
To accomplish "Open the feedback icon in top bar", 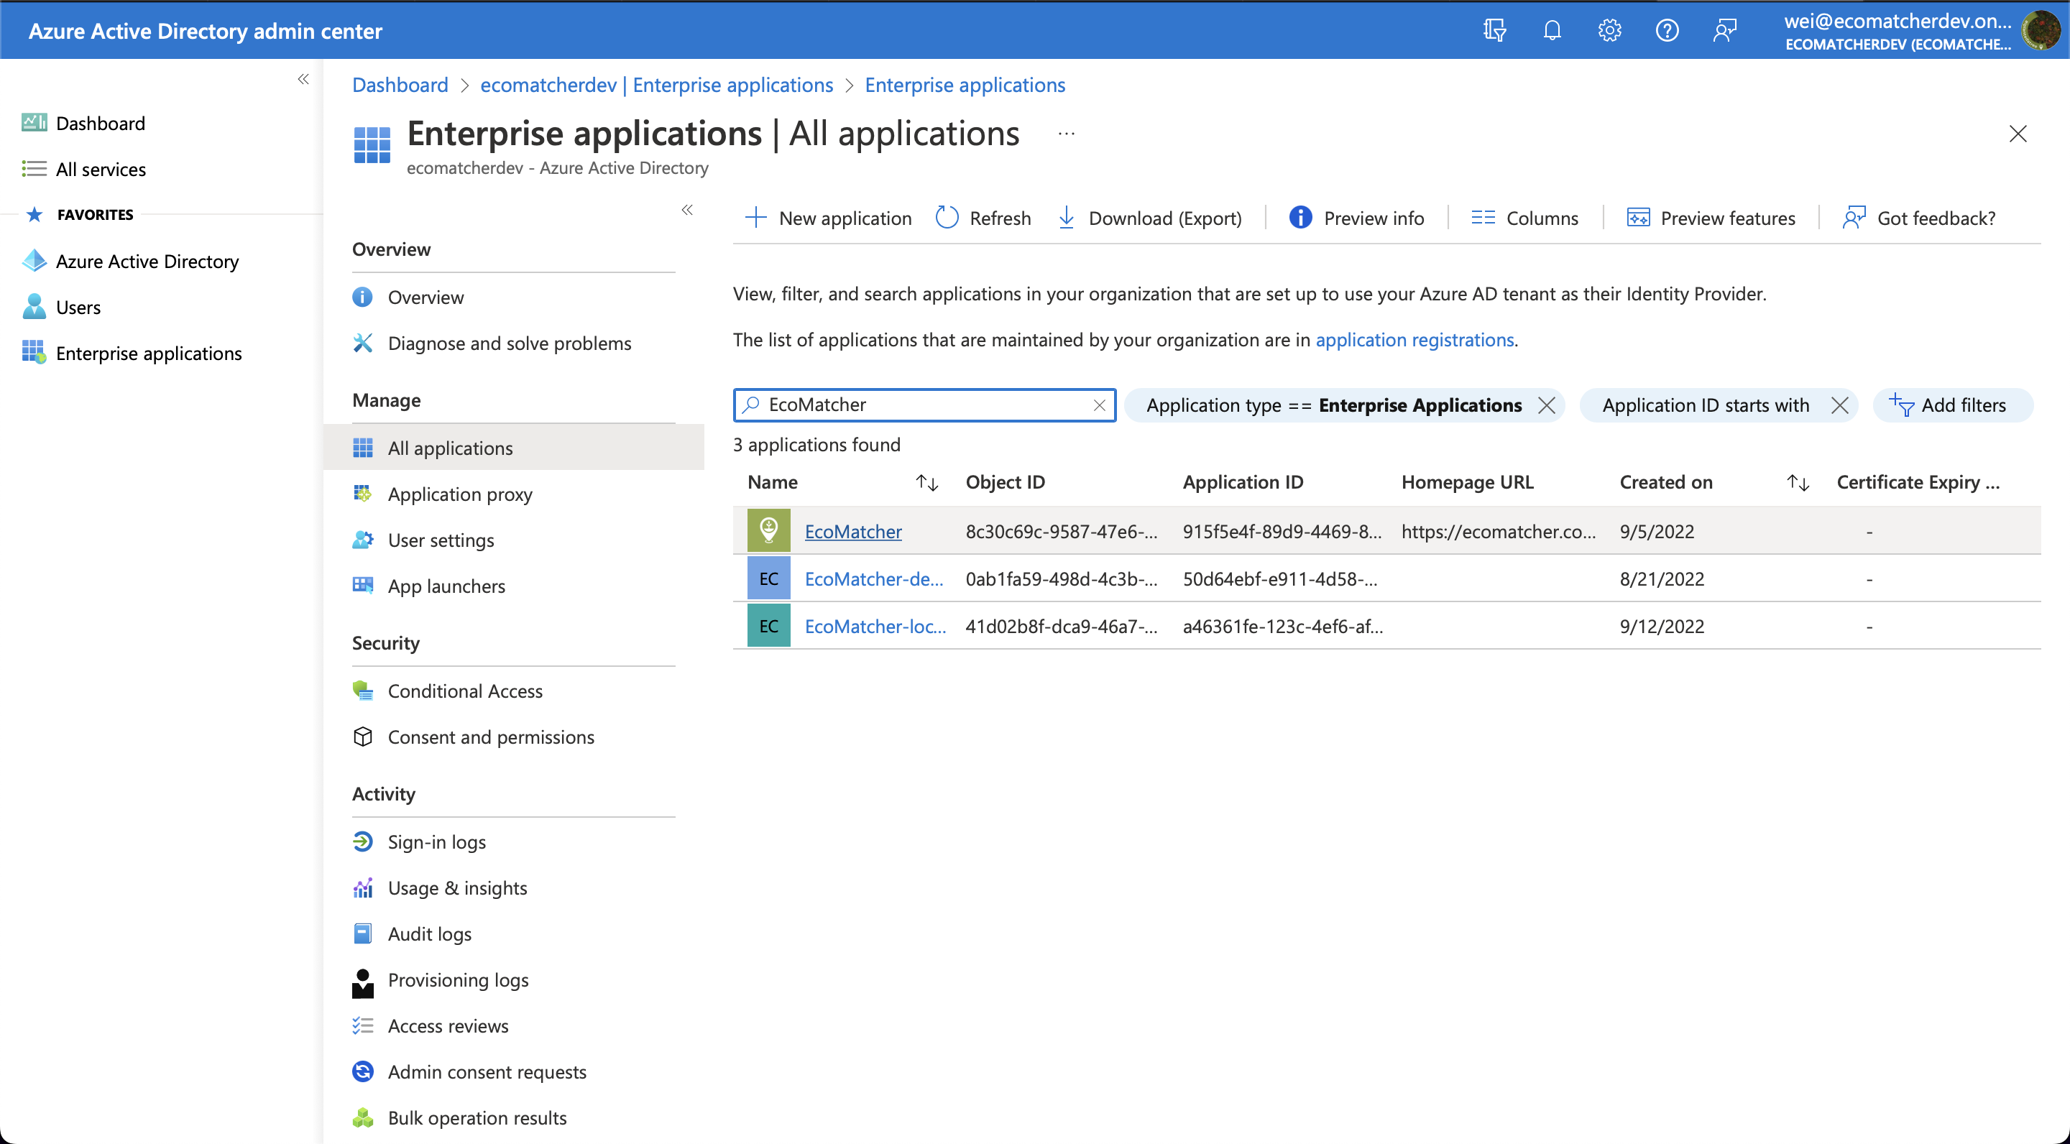I will coord(1724,30).
